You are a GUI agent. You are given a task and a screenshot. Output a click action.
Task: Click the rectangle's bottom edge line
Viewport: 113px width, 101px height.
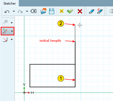click(52, 87)
